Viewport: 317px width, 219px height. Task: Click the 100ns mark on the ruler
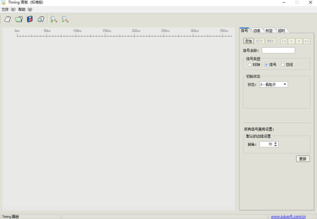pyautogui.click(x=77, y=31)
